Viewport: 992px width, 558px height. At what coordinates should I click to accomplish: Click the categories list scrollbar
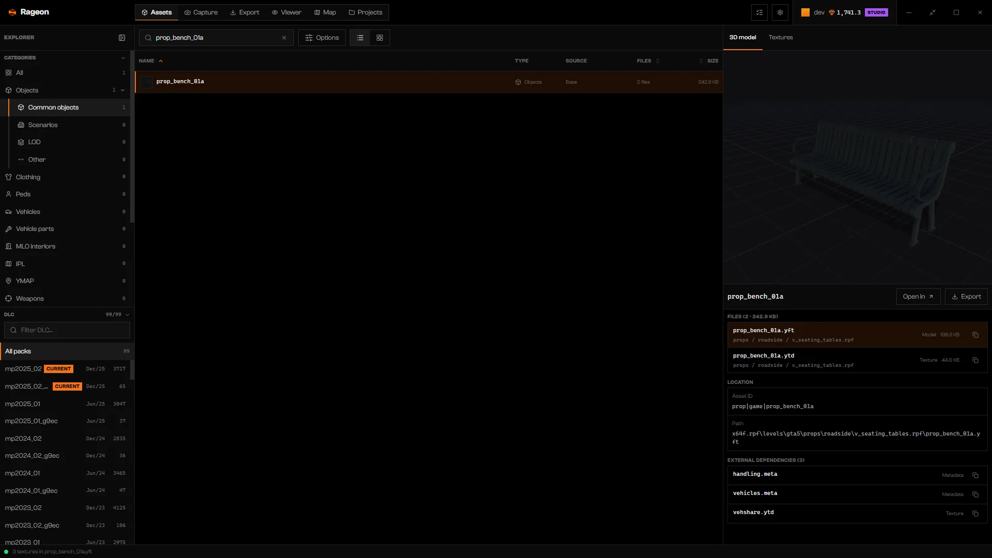132,137
